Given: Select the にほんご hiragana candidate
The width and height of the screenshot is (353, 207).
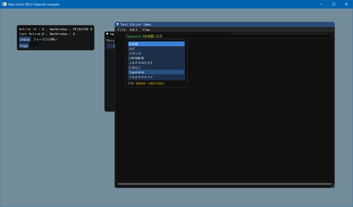Looking at the screenshot, I should 156,67.
